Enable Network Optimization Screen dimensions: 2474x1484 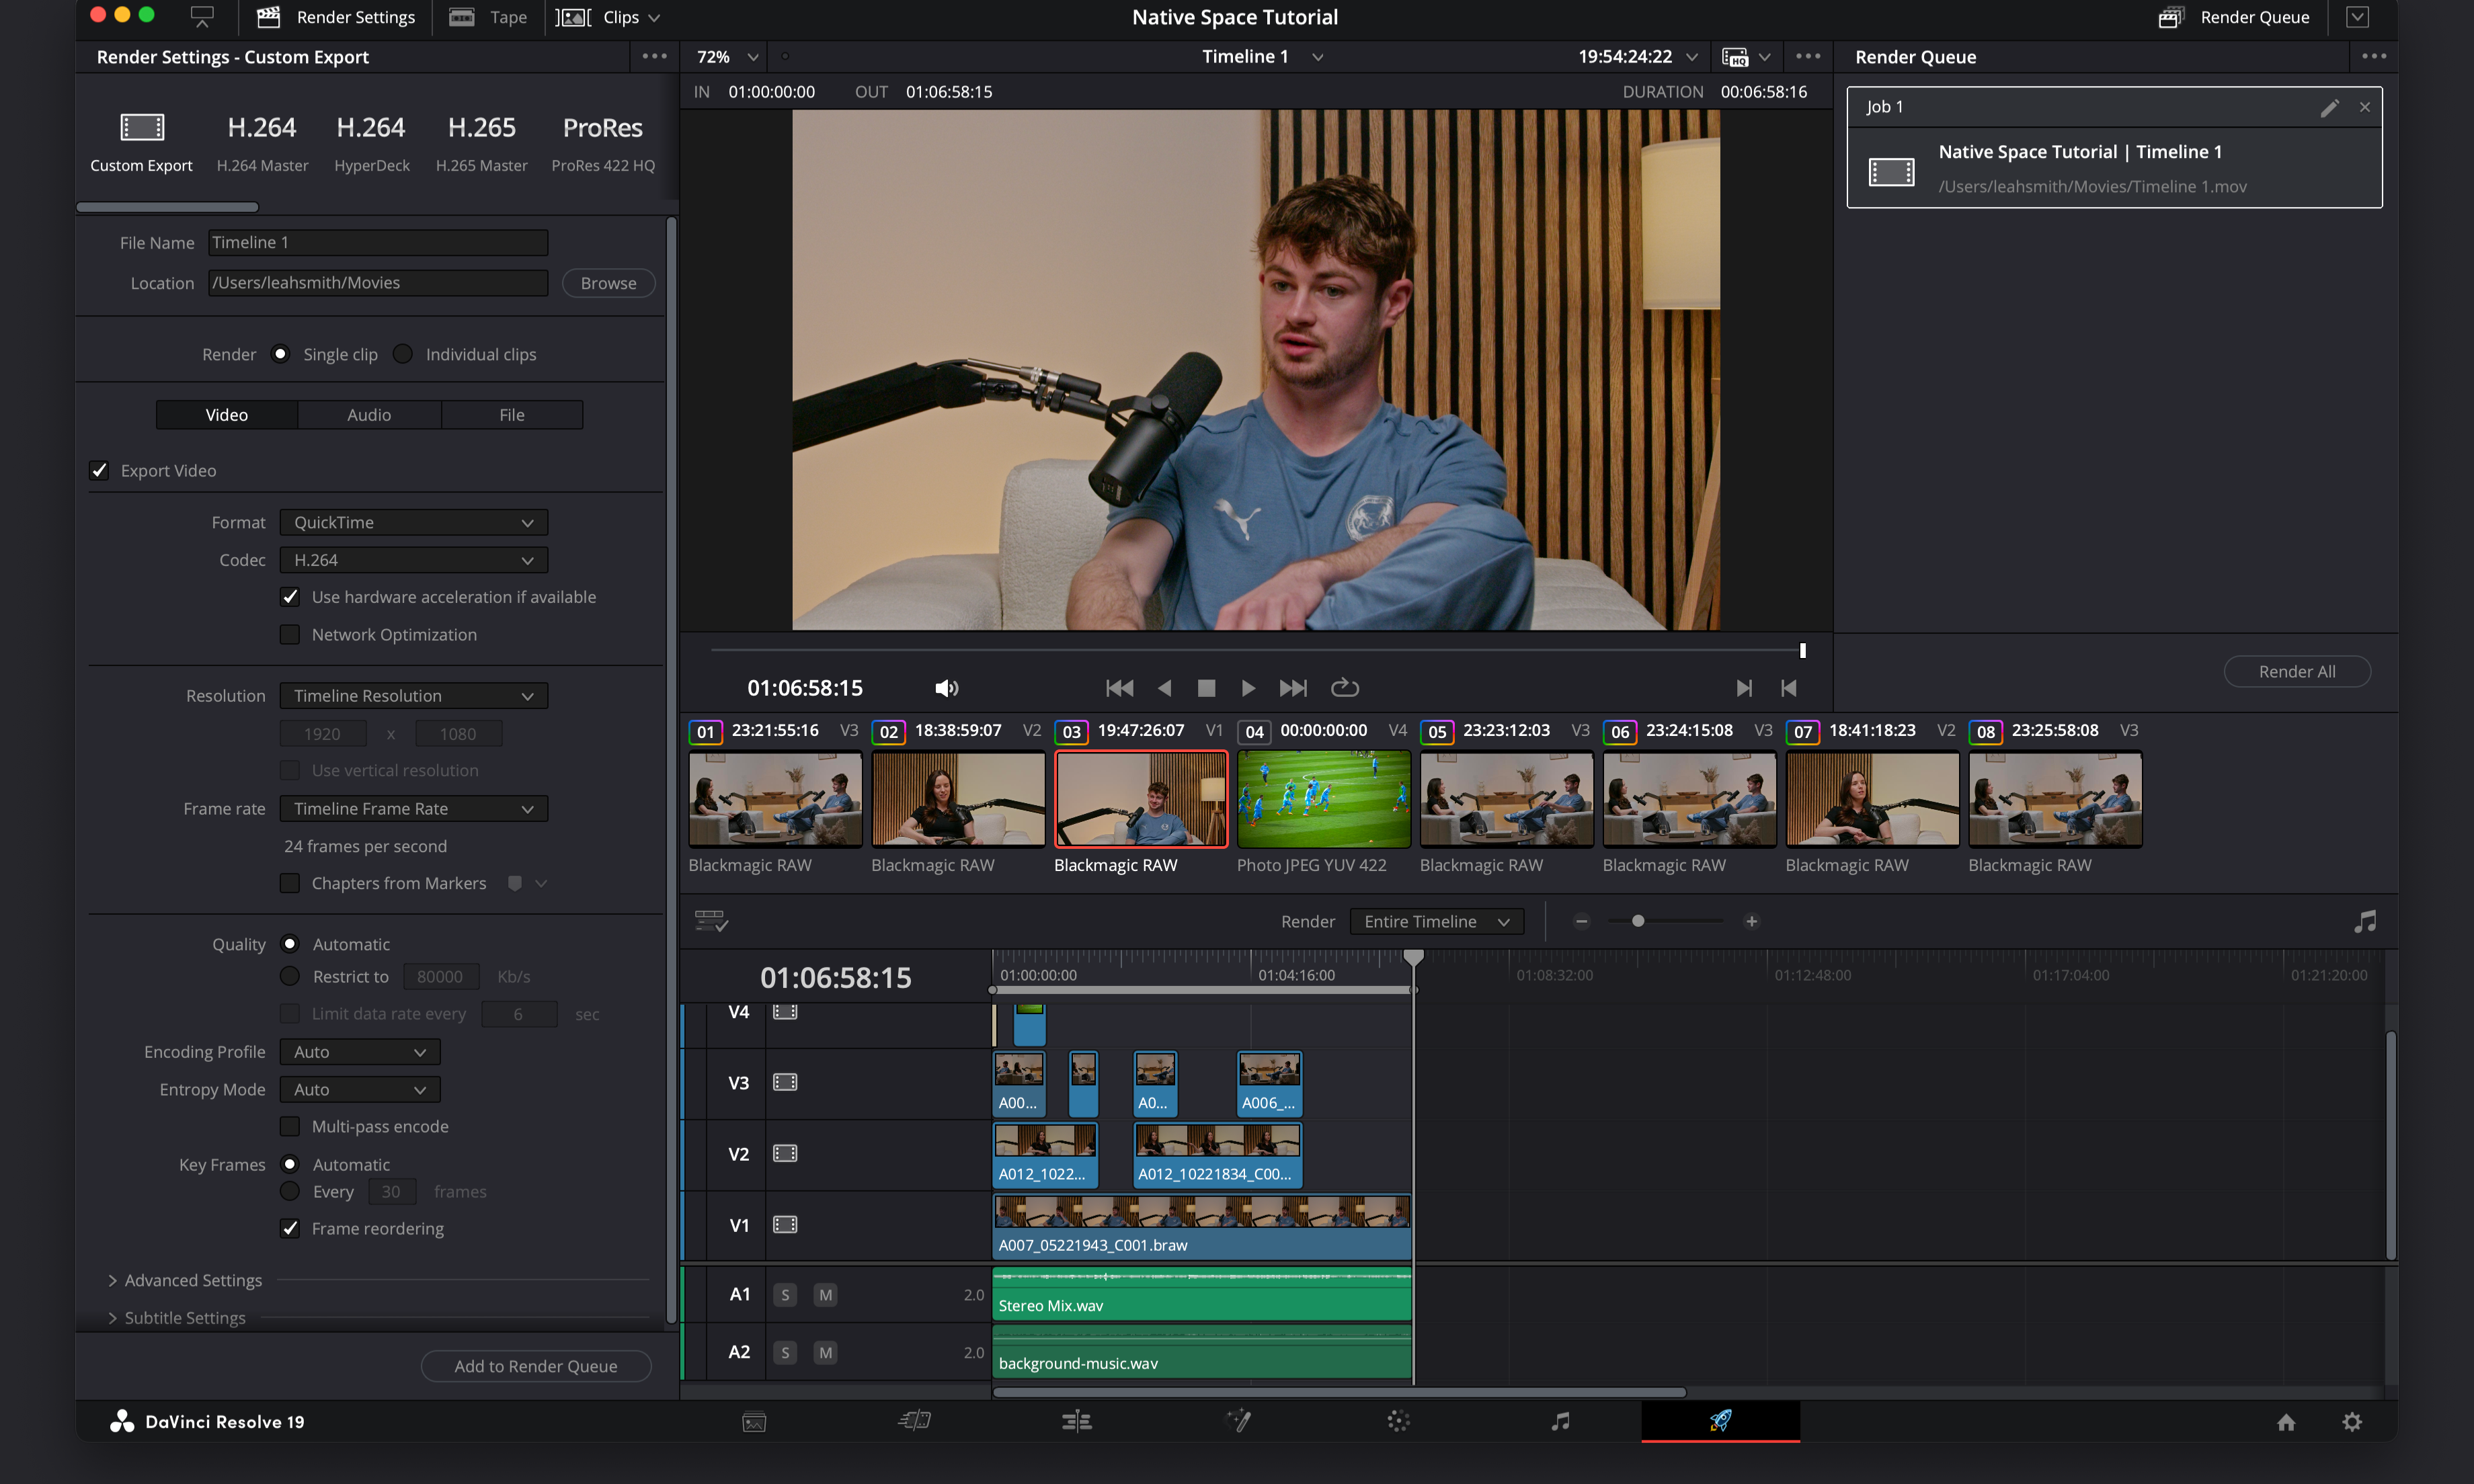(290, 635)
